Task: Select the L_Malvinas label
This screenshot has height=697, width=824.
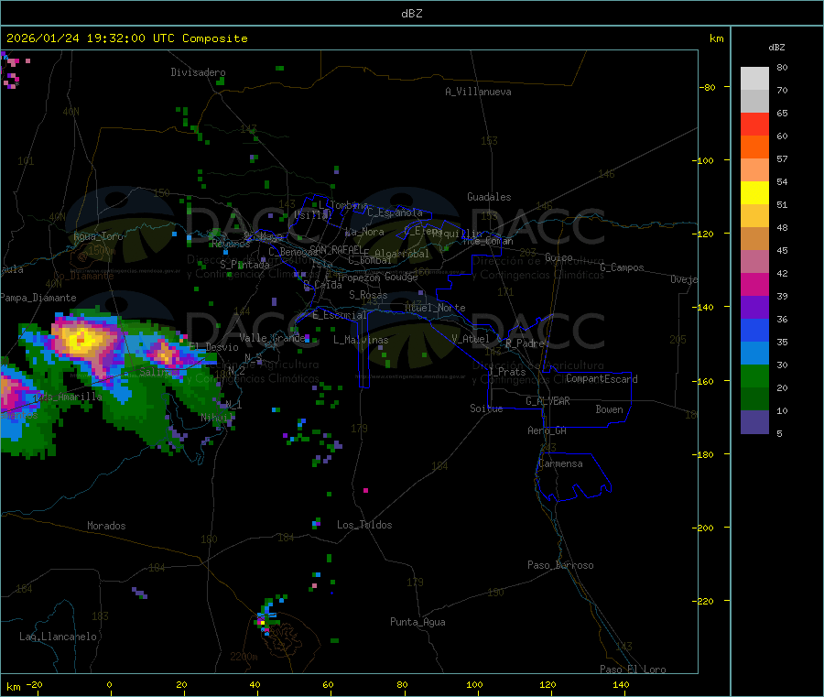Action: (x=361, y=340)
